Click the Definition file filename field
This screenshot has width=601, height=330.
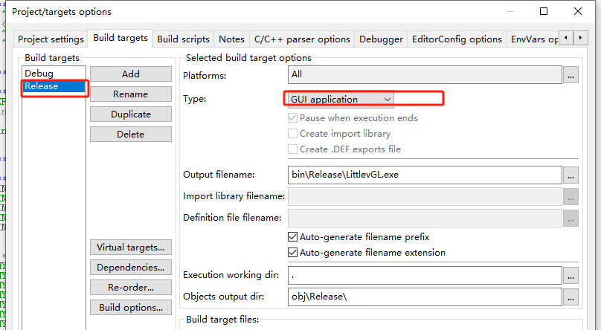(x=425, y=218)
